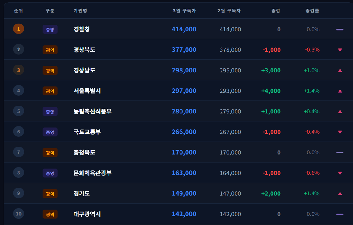Click the down arrow in 경상북도 row
Screen dimensions: 353x225
click(x=340, y=50)
